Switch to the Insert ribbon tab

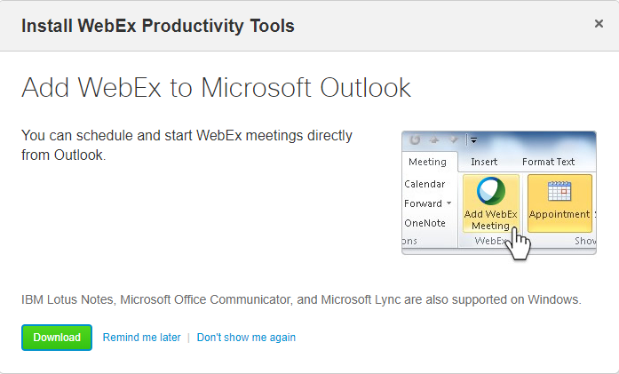pyautogui.click(x=484, y=162)
